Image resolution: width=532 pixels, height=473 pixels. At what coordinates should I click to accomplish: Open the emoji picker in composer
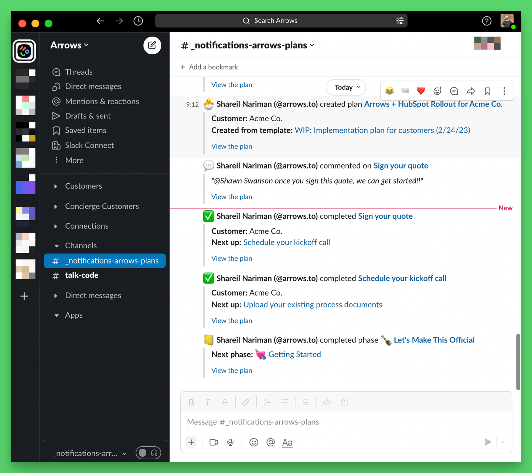point(254,442)
